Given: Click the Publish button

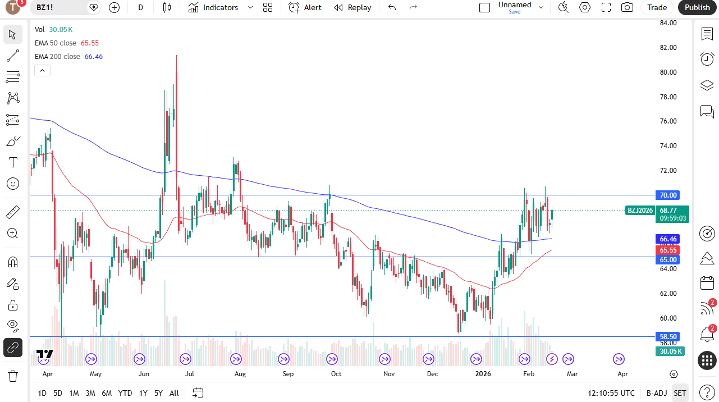Looking at the screenshot, I should 698,7.
